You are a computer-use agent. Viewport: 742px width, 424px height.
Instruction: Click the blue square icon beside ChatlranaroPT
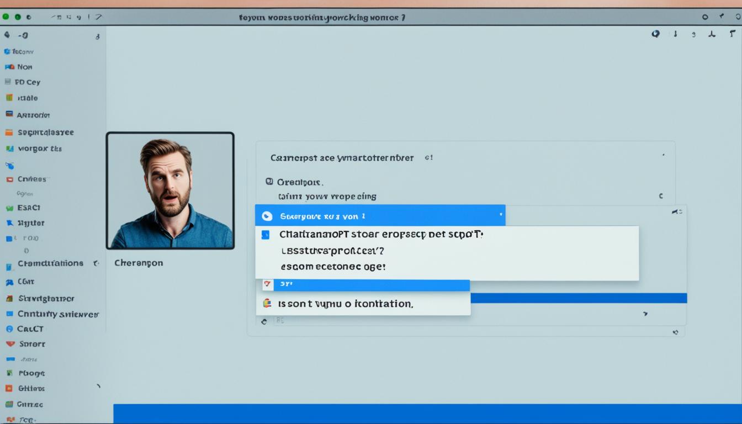coord(266,235)
